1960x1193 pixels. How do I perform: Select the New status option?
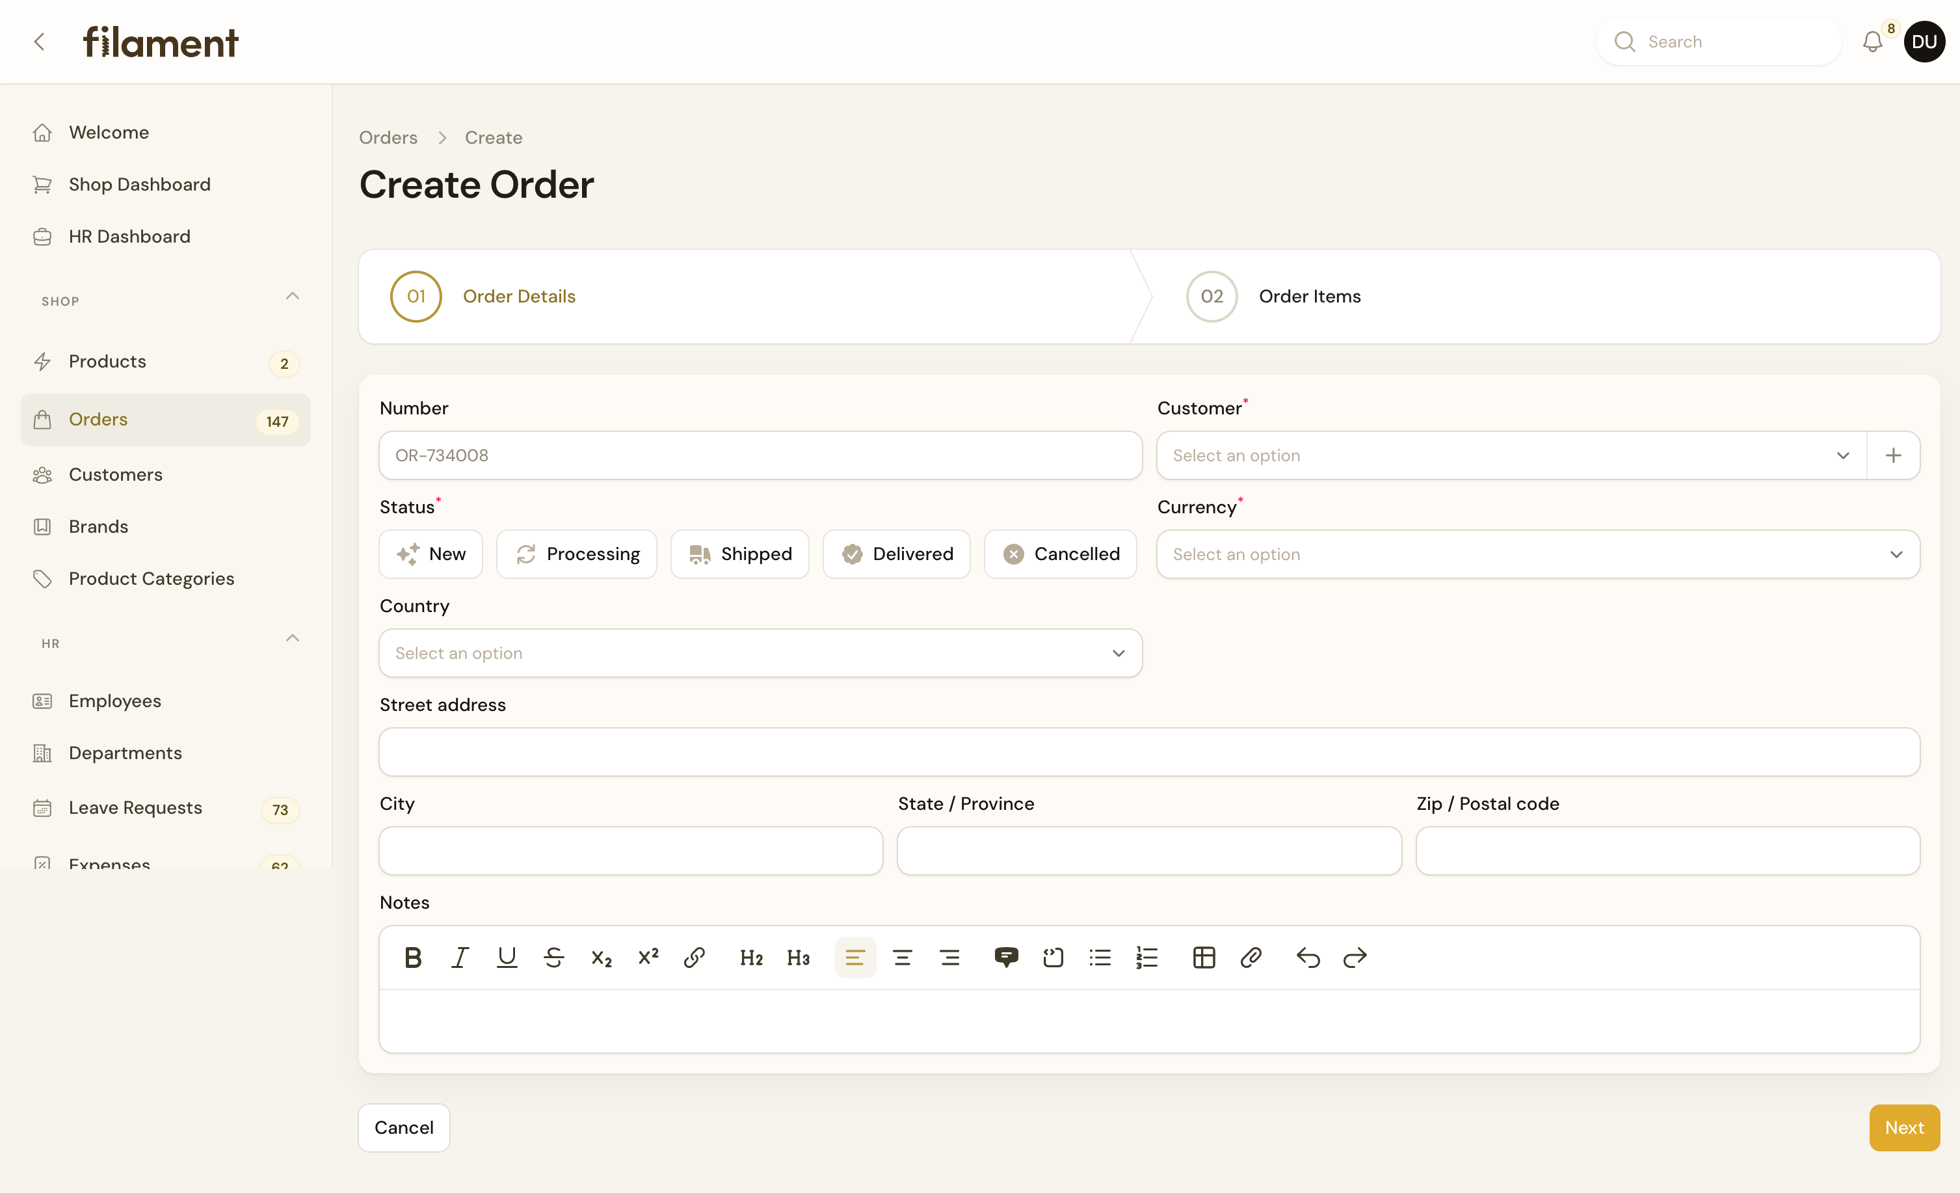(x=431, y=554)
